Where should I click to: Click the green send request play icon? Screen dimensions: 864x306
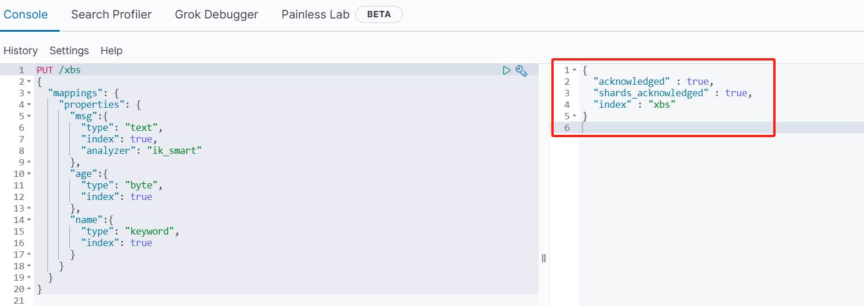pos(506,70)
